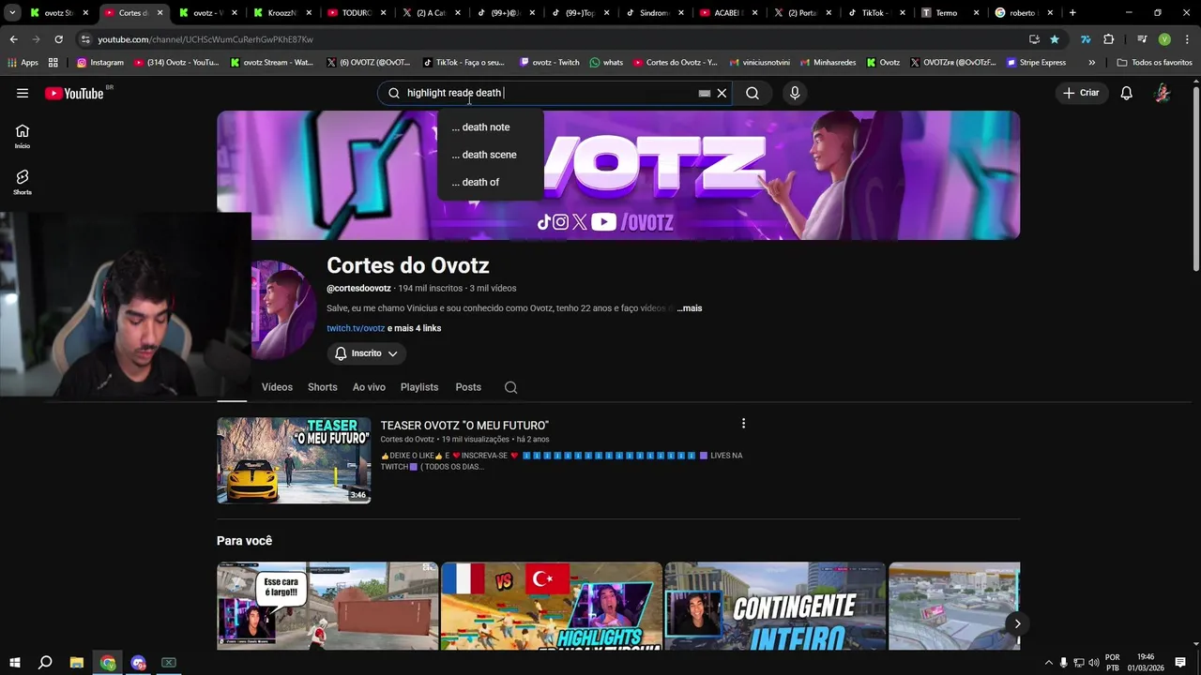This screenshot has width=1201, height=675.
Task: Open the Criar create menu
Action: click(1081, 93)
